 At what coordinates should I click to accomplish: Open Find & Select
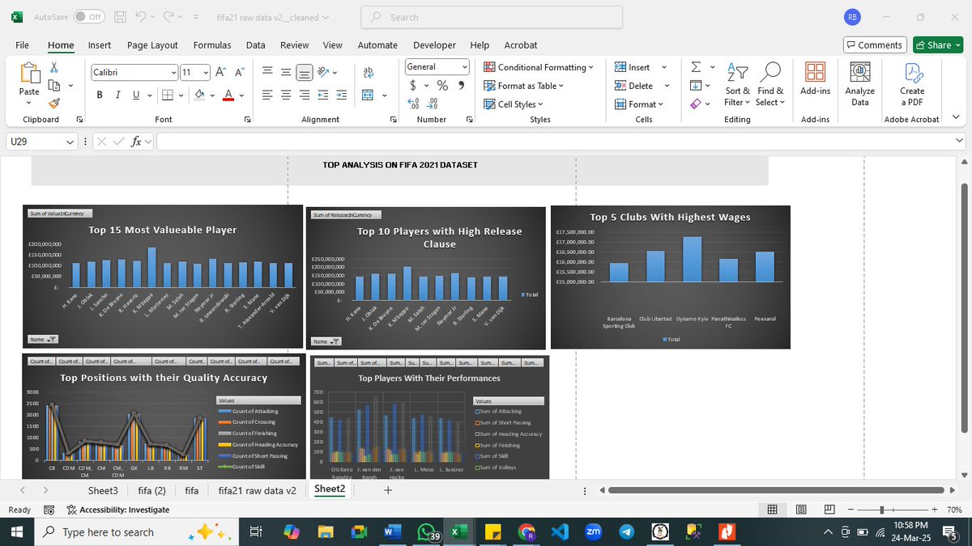pos(770,84)
